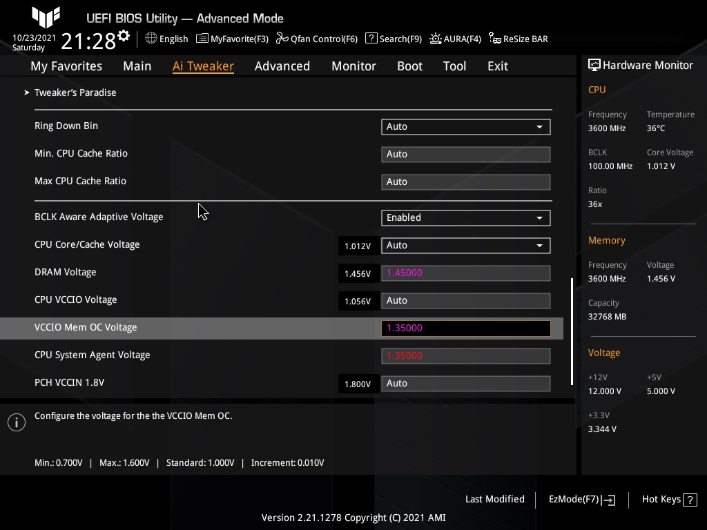
Task: Open the Ring Down Bin dropdown
Action: coord(466,127)
